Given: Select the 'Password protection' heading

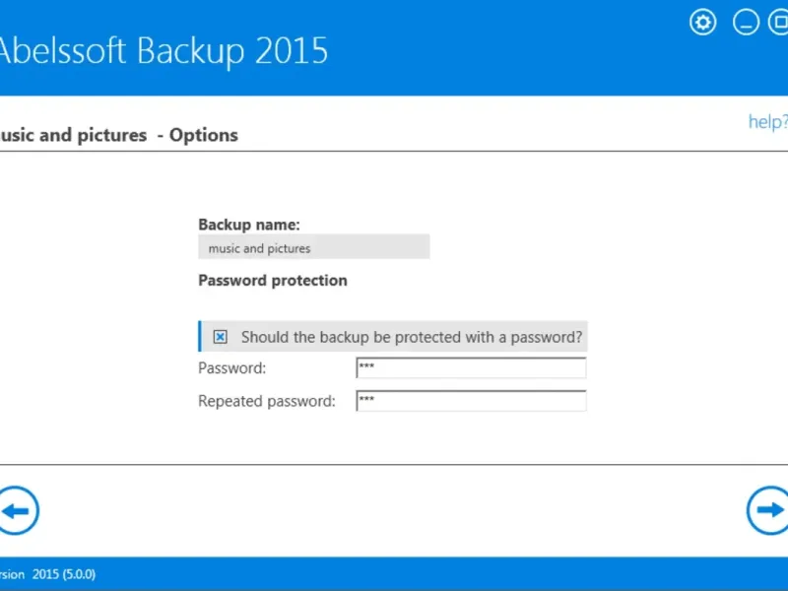Looking at the screenshot, I should point(273,280).
